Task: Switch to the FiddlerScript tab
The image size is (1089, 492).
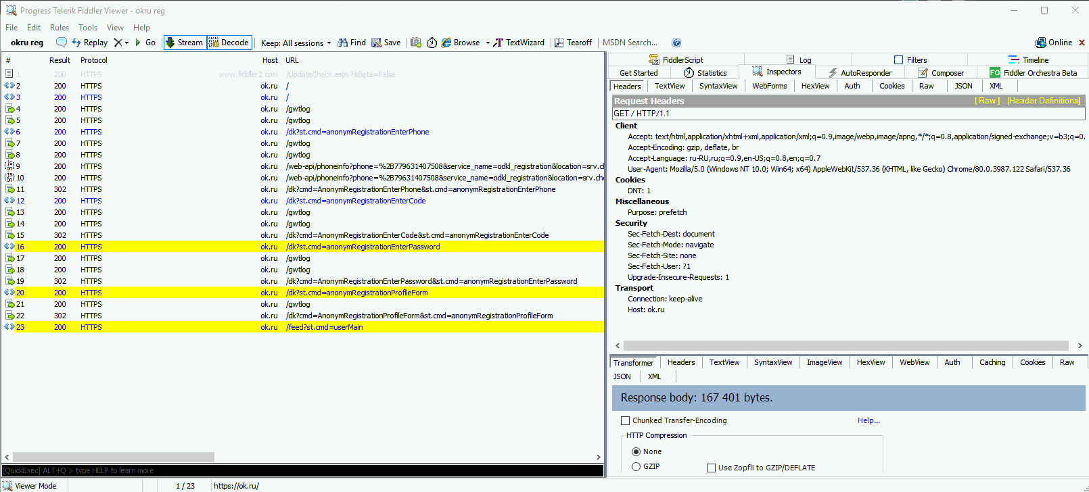Action: (676, 59)
